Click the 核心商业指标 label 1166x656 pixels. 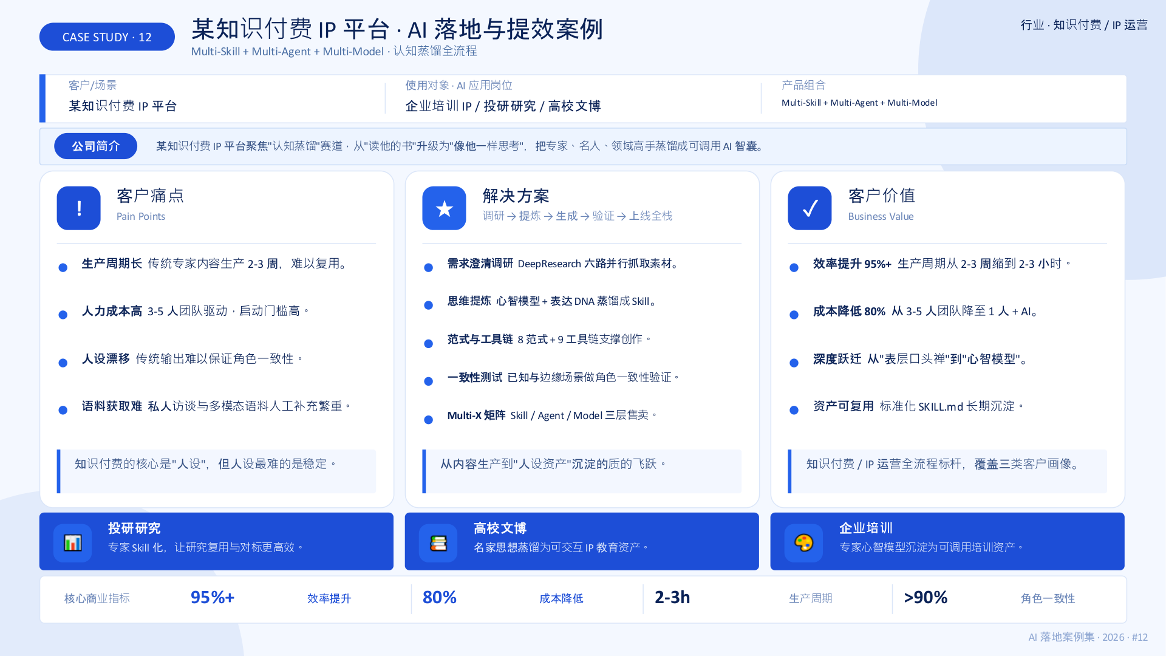point(97,599)
